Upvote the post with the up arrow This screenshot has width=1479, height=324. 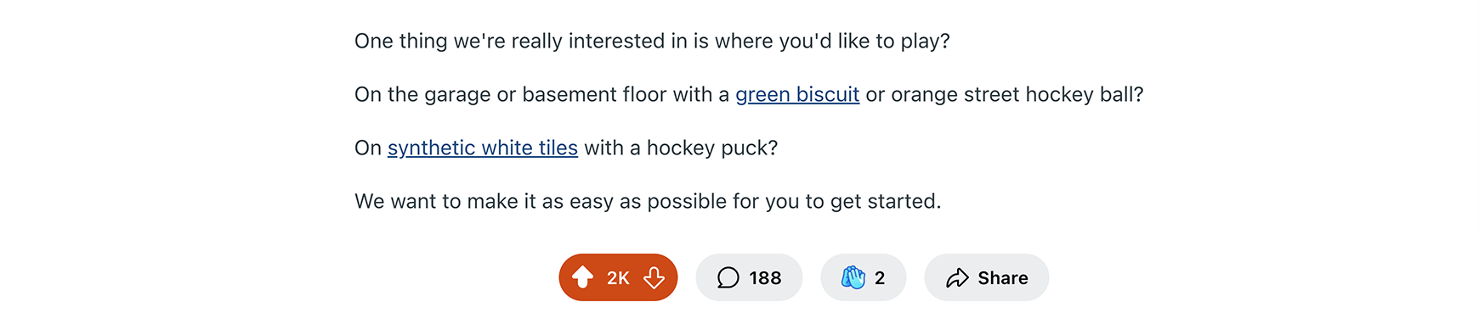click(582, 277)
